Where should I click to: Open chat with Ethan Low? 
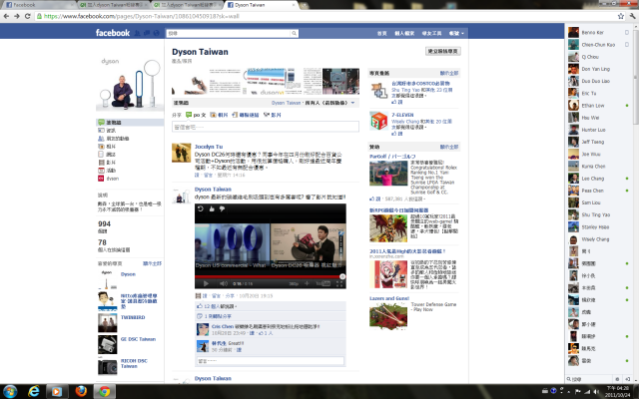(x=599, y=106)
